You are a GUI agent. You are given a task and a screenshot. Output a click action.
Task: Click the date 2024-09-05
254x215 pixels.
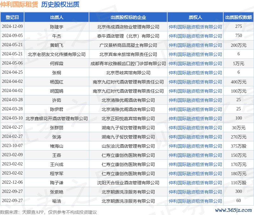(12, 35)
